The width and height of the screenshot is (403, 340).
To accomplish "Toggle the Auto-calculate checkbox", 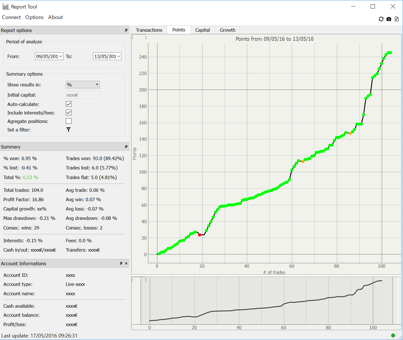I will (x=69, y=104).
